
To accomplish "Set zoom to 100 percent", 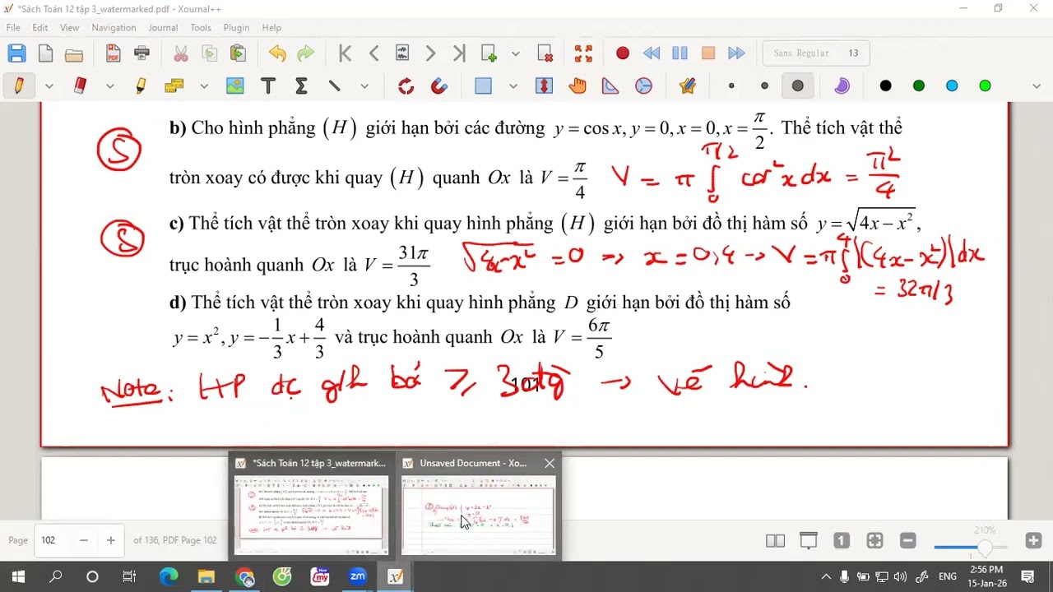I will click(x=841, y=540).
